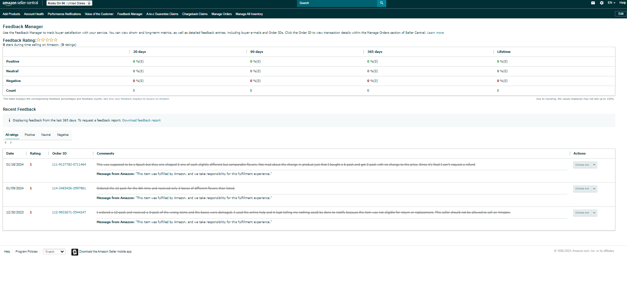Click the Amazon Seller Central logo
Image resolution: width=627 pixels, height=281 pixels.
[x=20, y=3]
